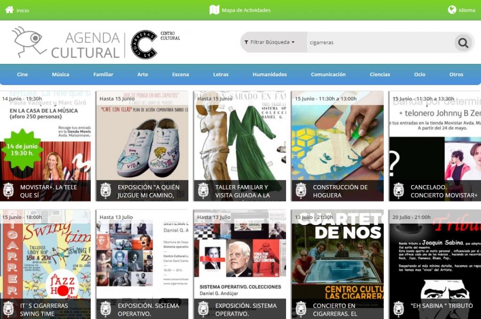Open the Eh Sabina Tributo event card
Image resolution: width=481 pixels, height=319 pixels.
(434, 265)
